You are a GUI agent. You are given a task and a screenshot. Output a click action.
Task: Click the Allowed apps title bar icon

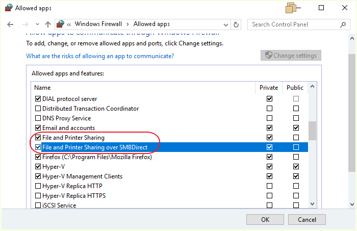(8, 8)
